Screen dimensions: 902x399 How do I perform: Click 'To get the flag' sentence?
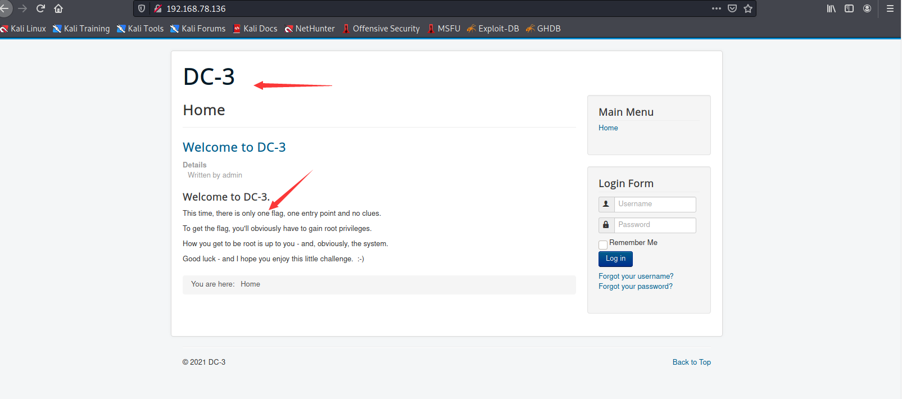277,229
